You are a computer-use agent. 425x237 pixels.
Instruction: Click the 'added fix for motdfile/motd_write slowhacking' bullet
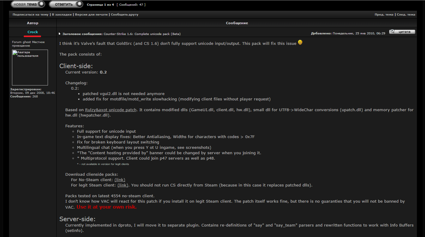(x=177, y=99)
